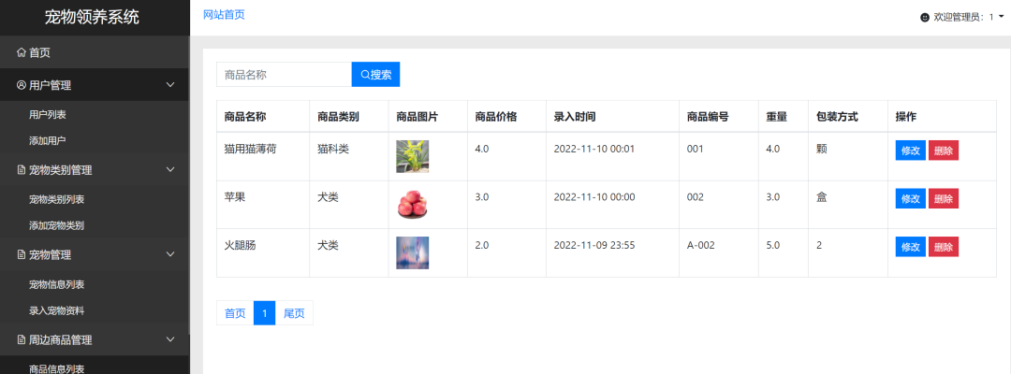Click 删除 for 苹果 row

[944, 198]
